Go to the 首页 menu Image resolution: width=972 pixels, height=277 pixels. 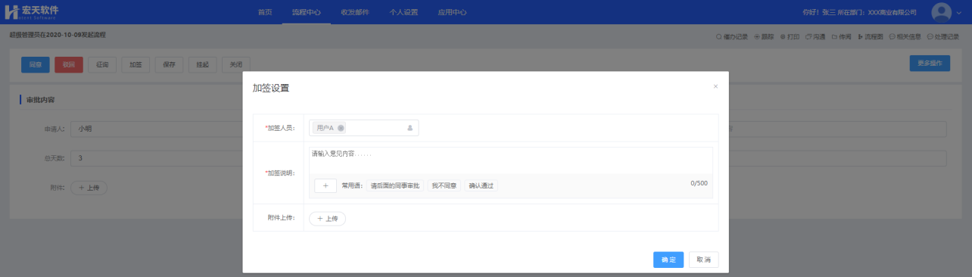click(x=265, y=12)
